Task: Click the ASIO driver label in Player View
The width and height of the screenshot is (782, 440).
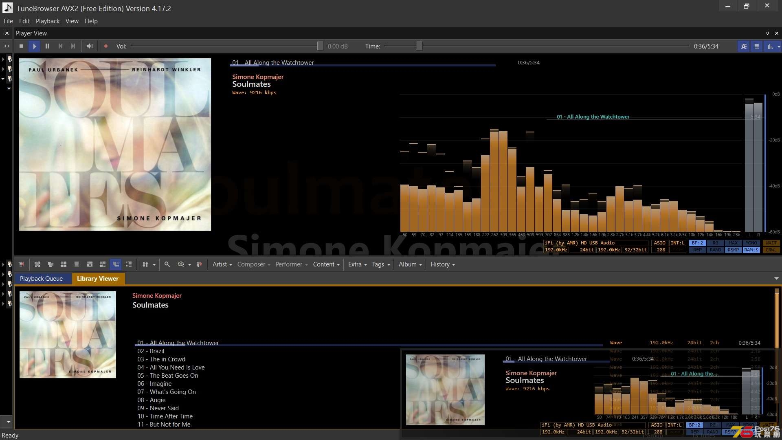Action: [x=659, y=243]
